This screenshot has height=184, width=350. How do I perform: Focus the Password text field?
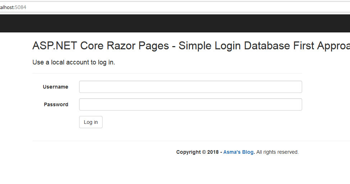[190, 104]
